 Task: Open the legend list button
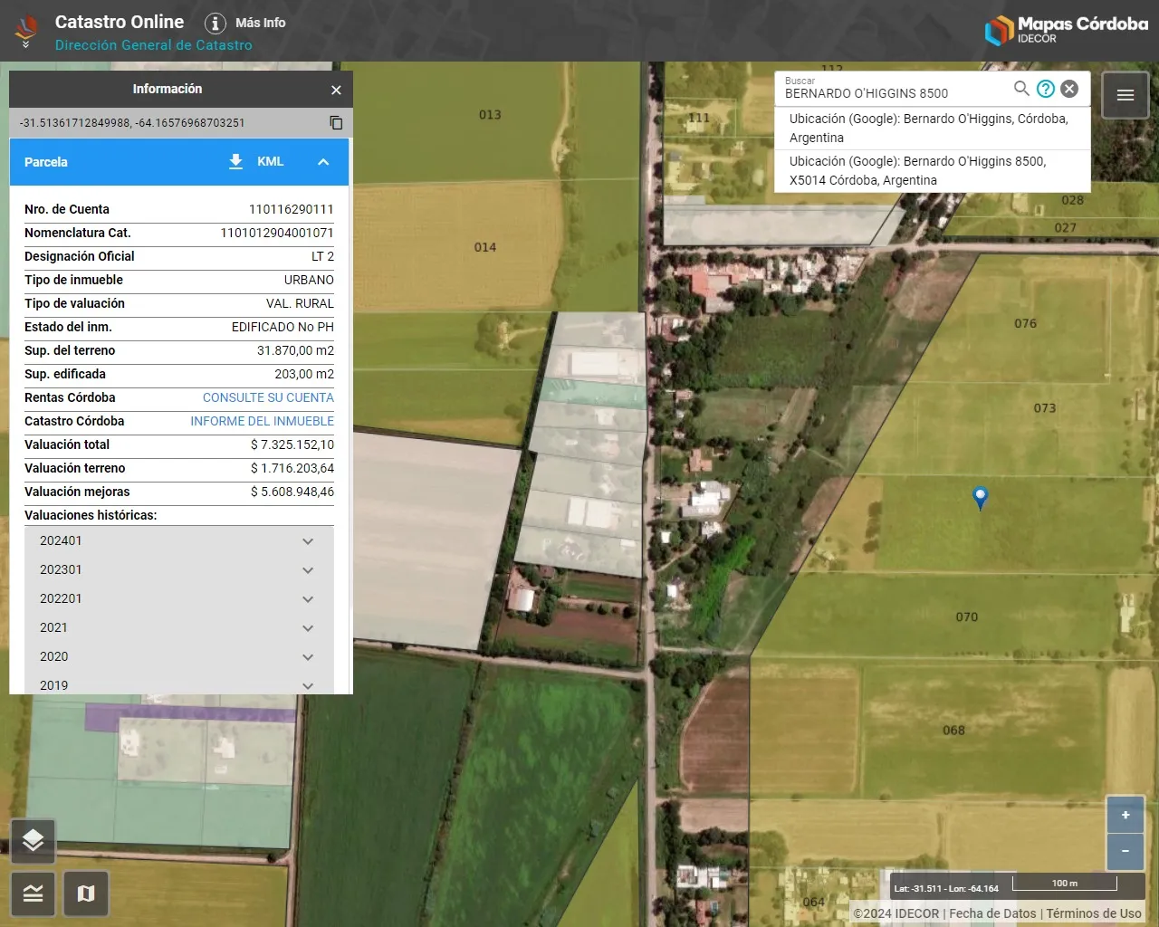pos(34,894)
